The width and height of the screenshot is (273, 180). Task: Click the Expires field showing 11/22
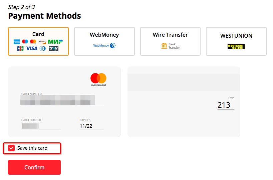point(91,126)
